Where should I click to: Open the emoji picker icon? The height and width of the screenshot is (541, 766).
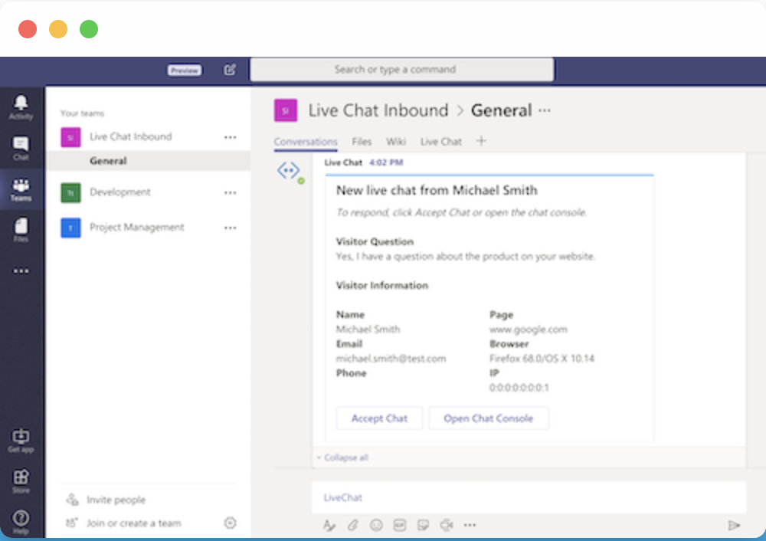coord(376,526)
